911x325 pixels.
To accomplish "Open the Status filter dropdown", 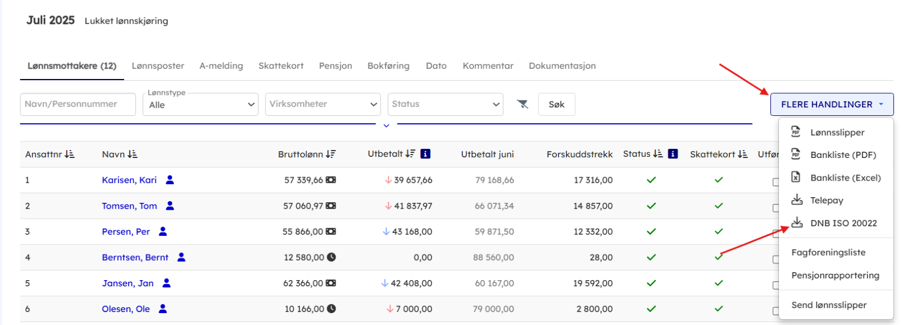I will pos(445,105).
